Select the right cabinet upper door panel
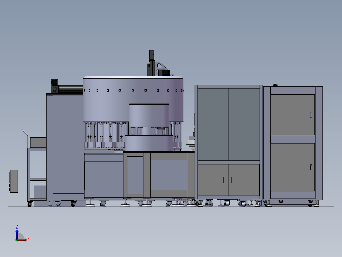The image size is (342, 257). (293, 115)
